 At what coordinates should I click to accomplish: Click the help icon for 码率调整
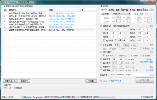137,70
